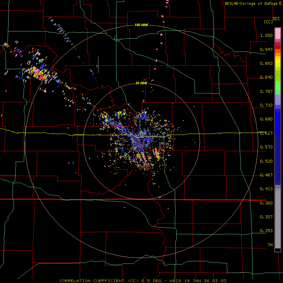Click the 0.360 scale label
283x283 pixels.
click(266, 203)
